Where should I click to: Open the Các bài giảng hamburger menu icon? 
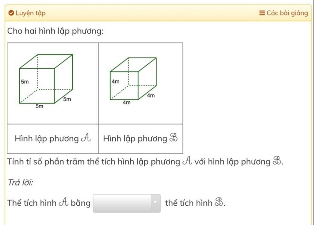pos(262,13)
